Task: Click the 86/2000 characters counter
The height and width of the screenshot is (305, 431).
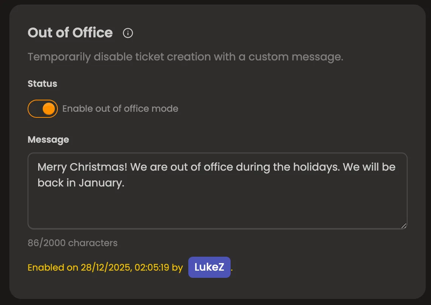Action: (72, 243)
